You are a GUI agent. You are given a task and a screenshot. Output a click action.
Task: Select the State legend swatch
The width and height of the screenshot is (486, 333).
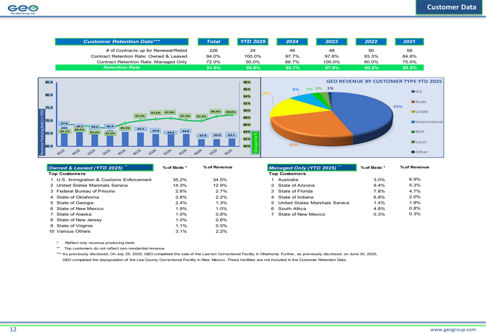tap(413, 102)
